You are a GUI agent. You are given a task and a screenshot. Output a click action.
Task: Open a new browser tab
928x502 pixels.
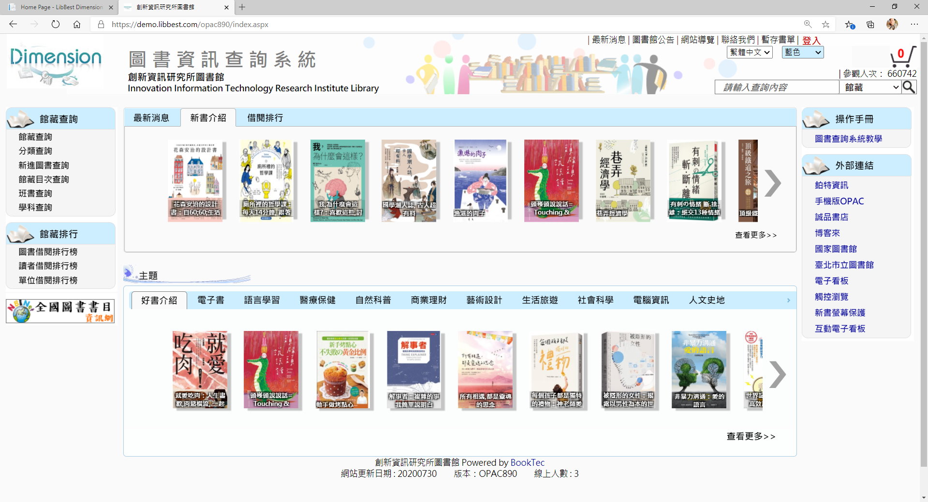coord(242,7)
